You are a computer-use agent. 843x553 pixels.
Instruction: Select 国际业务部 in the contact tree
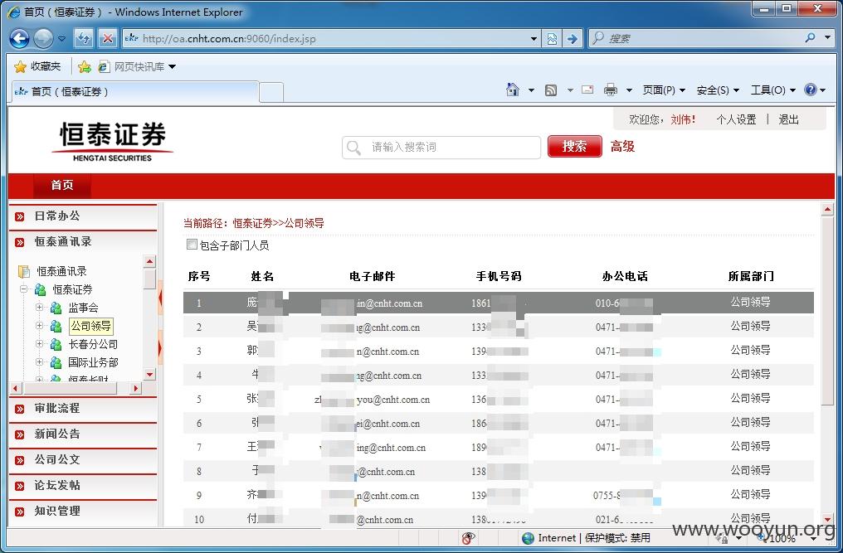pos(93,362)
